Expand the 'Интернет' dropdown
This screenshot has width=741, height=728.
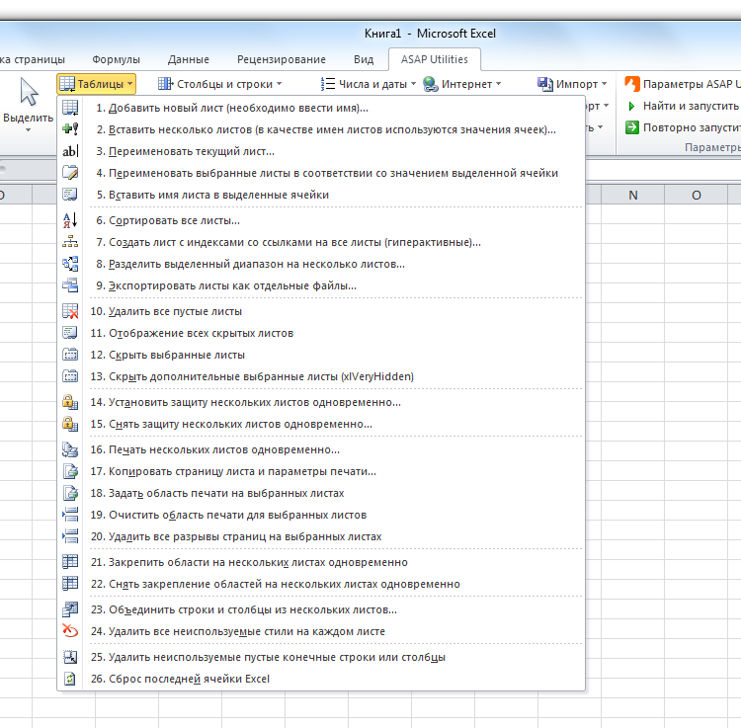click(x=462, y=84)
